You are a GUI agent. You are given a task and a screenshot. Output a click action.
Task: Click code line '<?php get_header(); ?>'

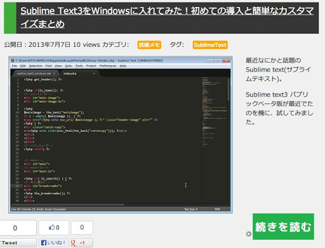[43, 79]
